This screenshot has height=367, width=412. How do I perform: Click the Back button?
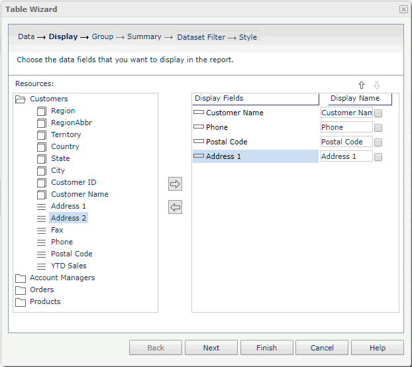(156, 348)
